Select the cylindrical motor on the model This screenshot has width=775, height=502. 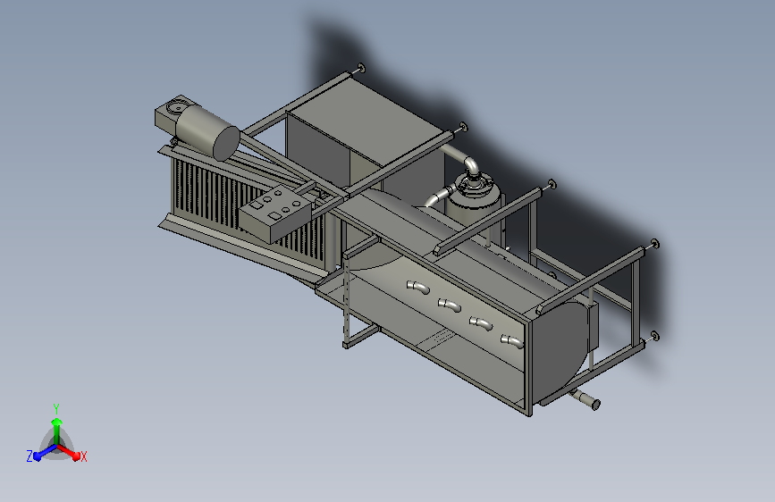207,133
